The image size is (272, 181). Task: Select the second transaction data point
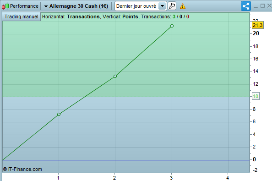[115, 77]
